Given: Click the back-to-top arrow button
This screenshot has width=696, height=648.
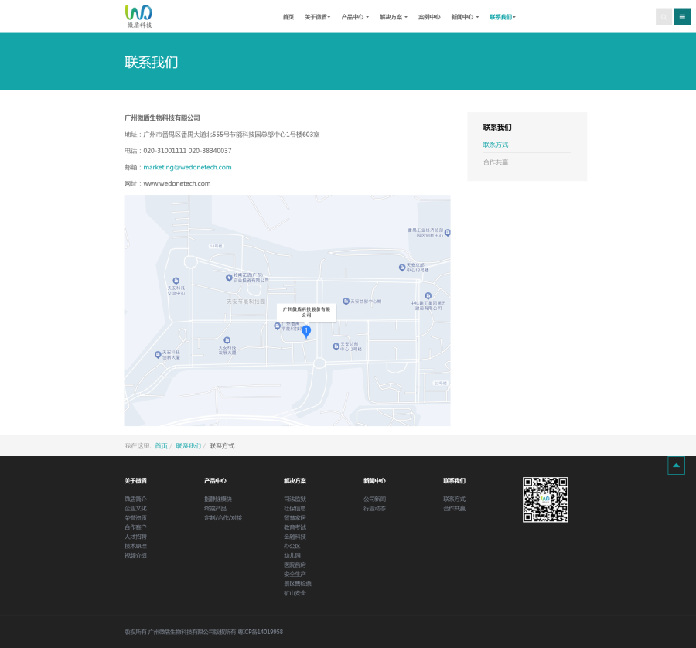Looking at the screenshot, I should [x=676, y=465].
